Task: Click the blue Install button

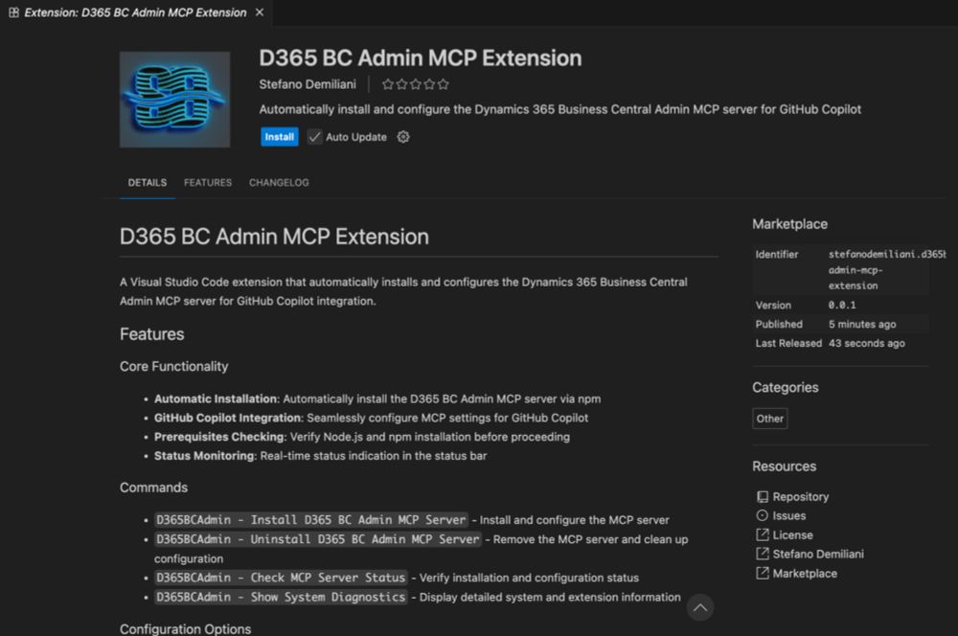Action: point(279,137)
